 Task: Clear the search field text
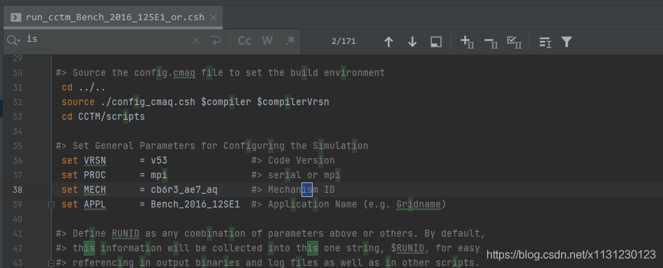click(196, 40)
